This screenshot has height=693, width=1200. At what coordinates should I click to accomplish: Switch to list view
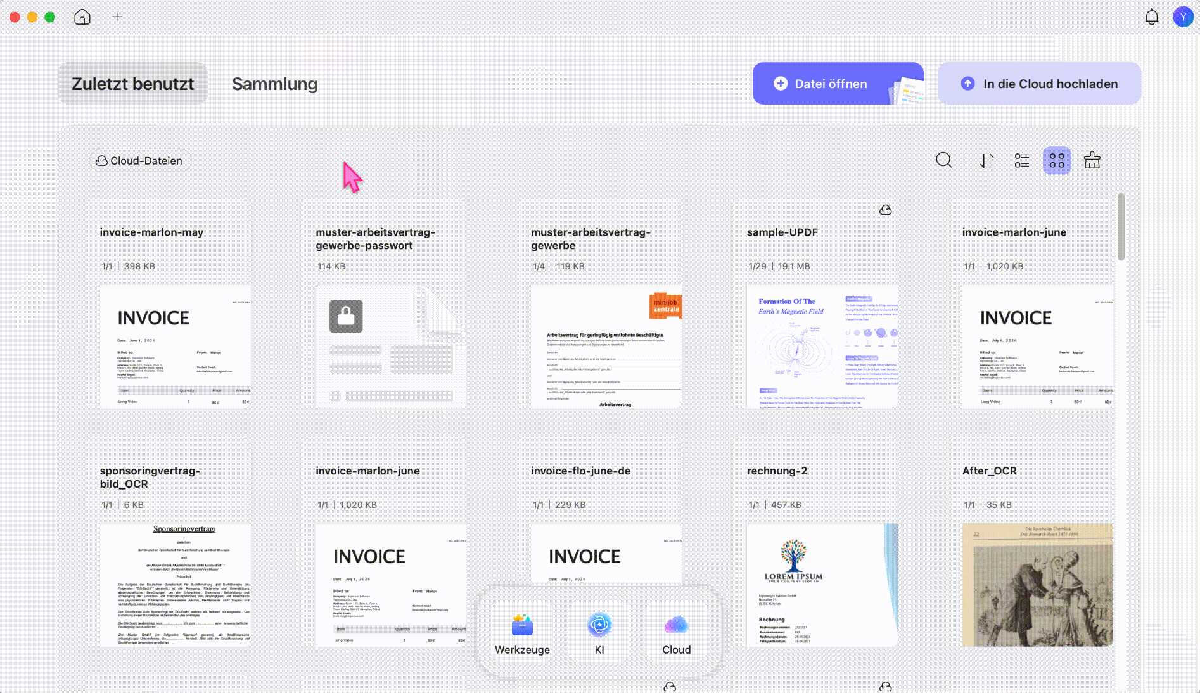click(x=1022, y=161)
